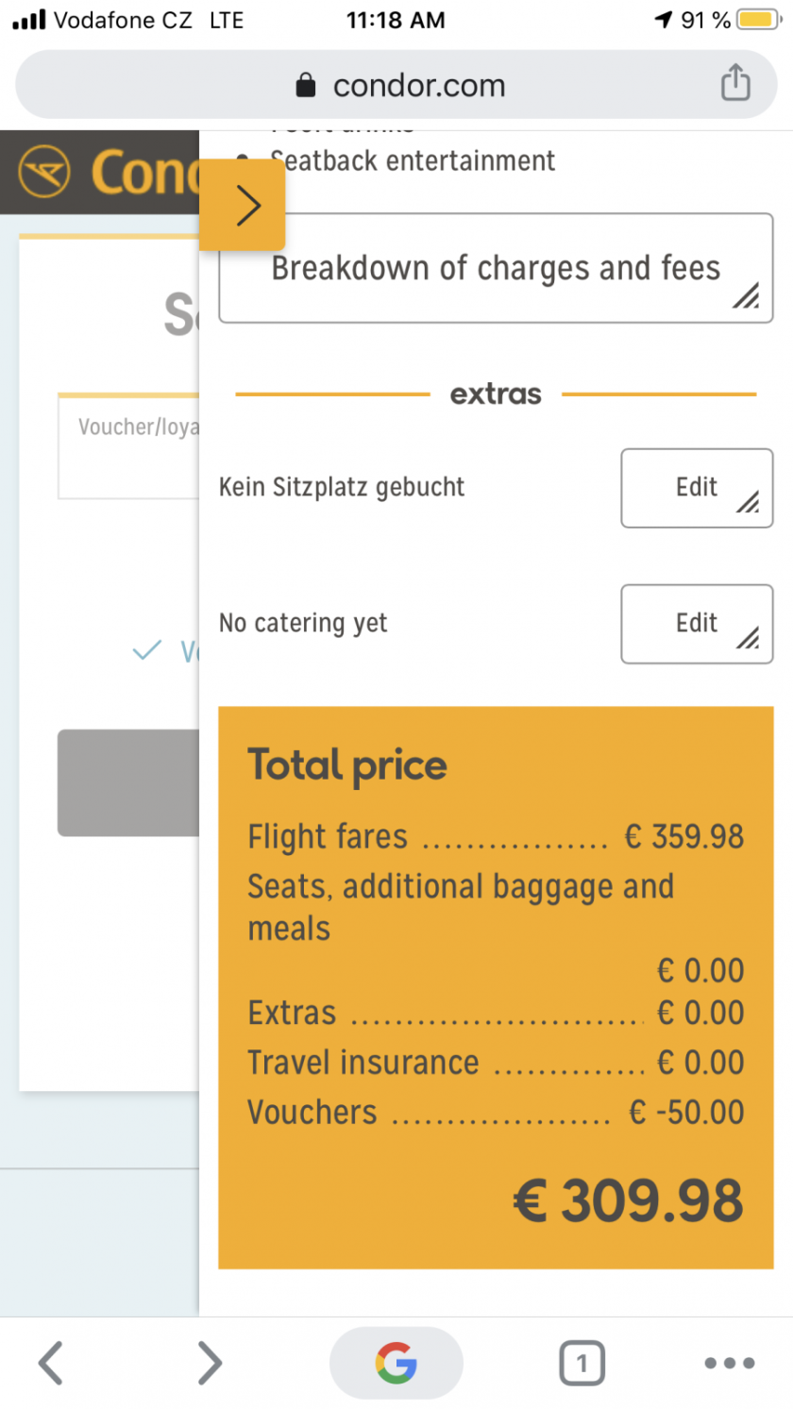Screen dimensions: 793x1409
Task: Tap the Vouchers € -50.00 line
Action: (x=496, y=1113)
